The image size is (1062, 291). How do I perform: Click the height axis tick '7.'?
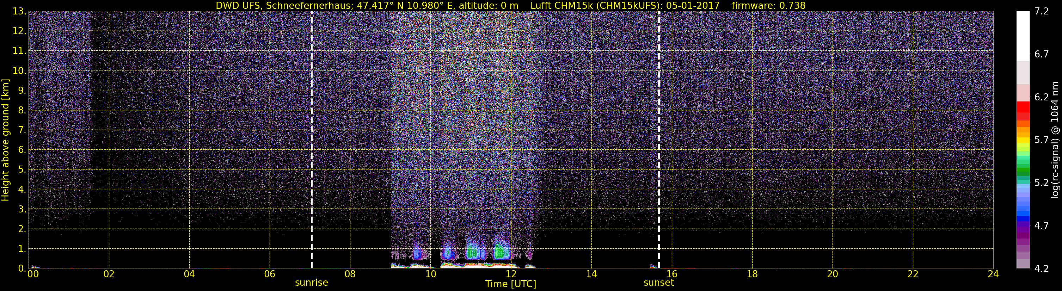(22, 130)
